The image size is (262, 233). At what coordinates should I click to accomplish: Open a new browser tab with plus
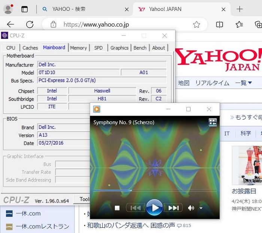point(240,9)
